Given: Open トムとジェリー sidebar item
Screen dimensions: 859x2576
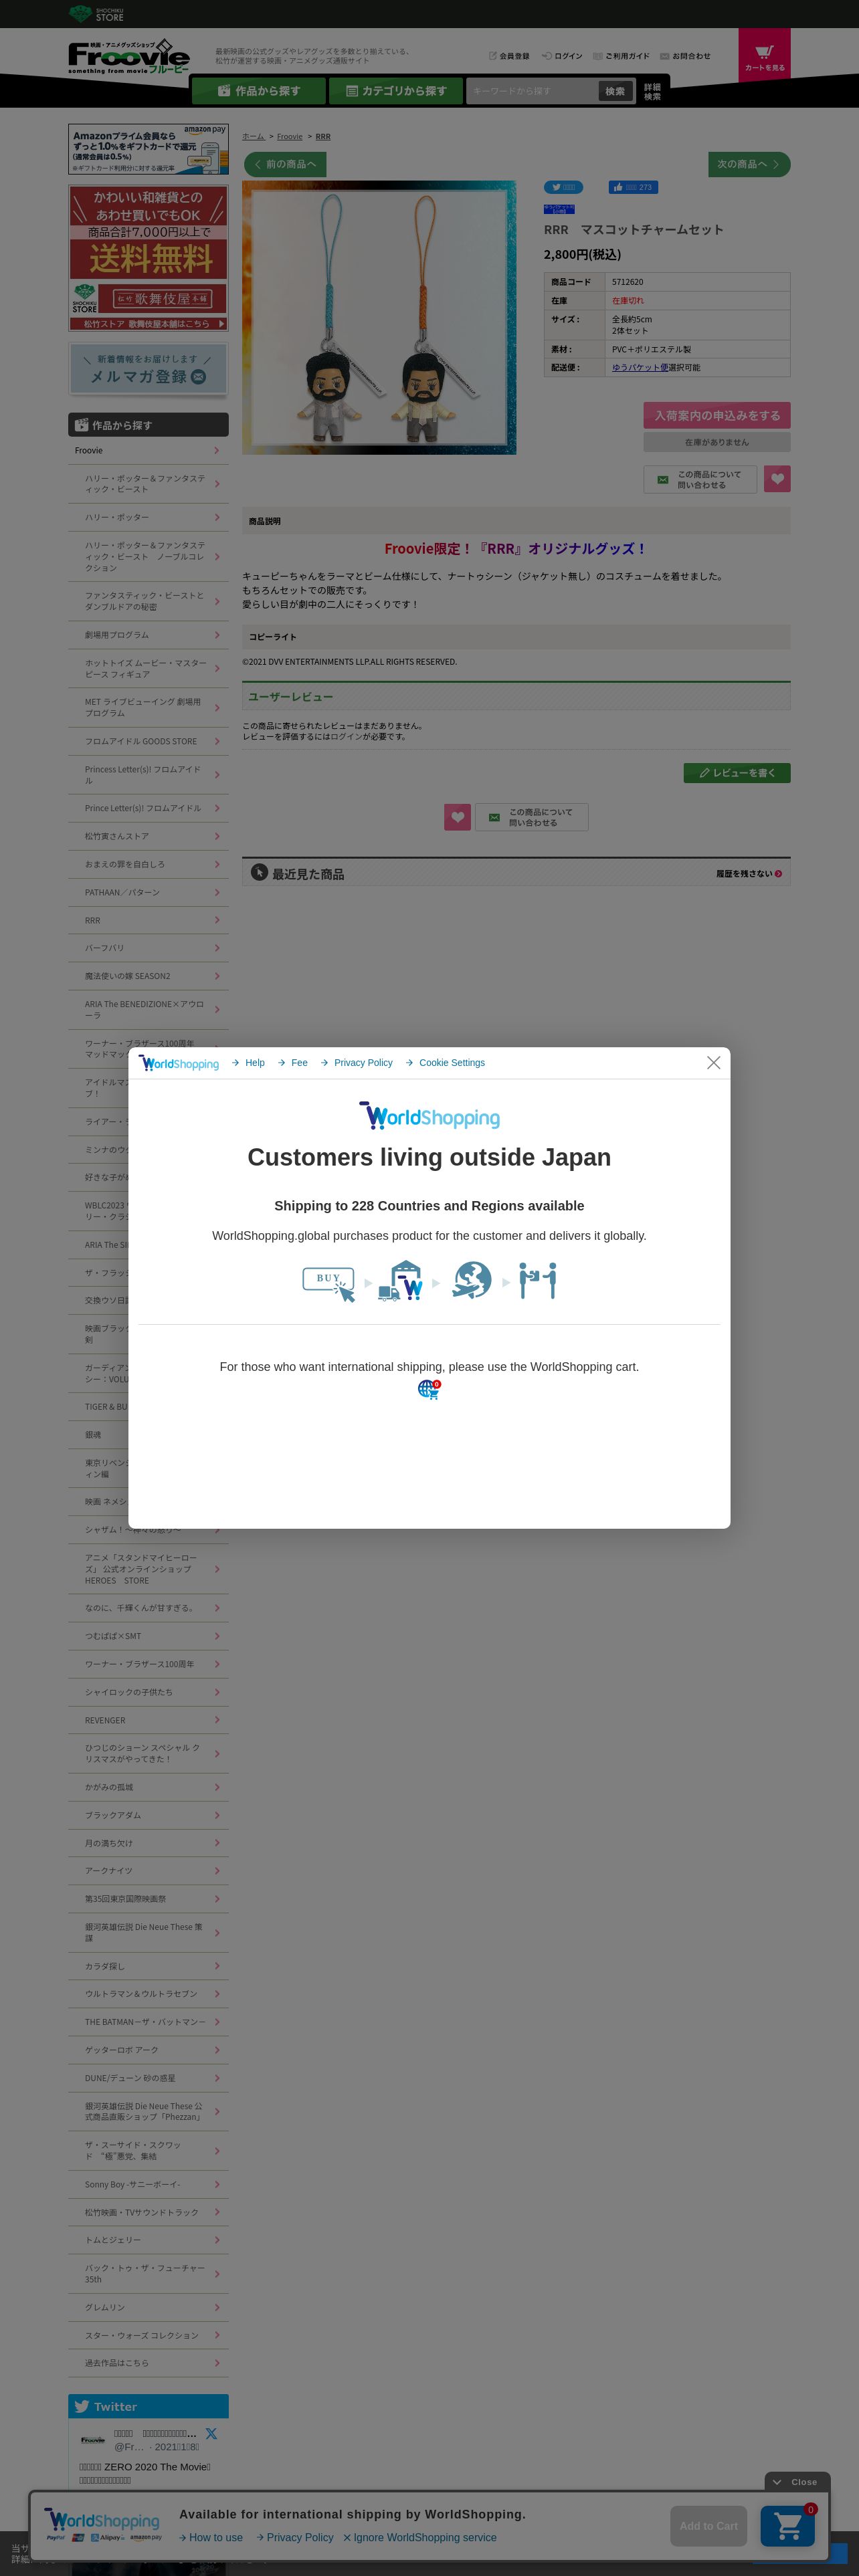Looking at the screenshot, I should (x=148, y=2240).
